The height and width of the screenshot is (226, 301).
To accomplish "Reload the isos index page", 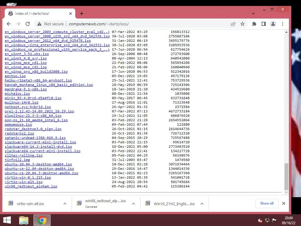I will coord(28,24).
